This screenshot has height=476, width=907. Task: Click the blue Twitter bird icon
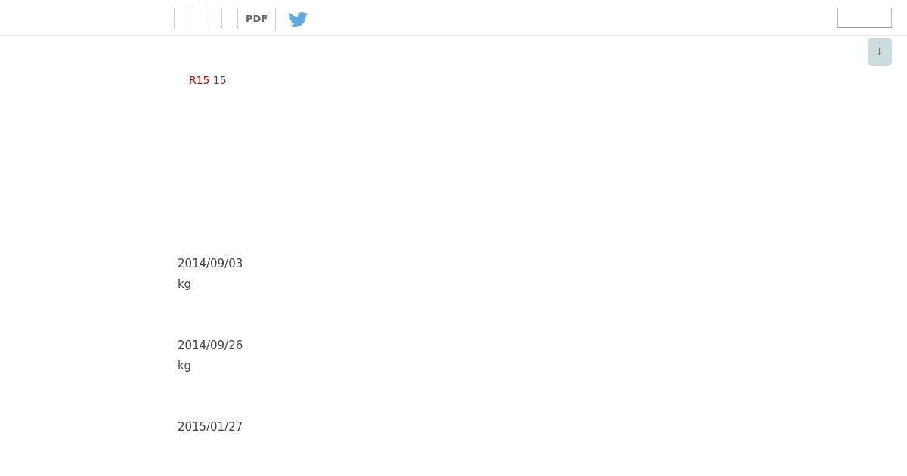298,19
